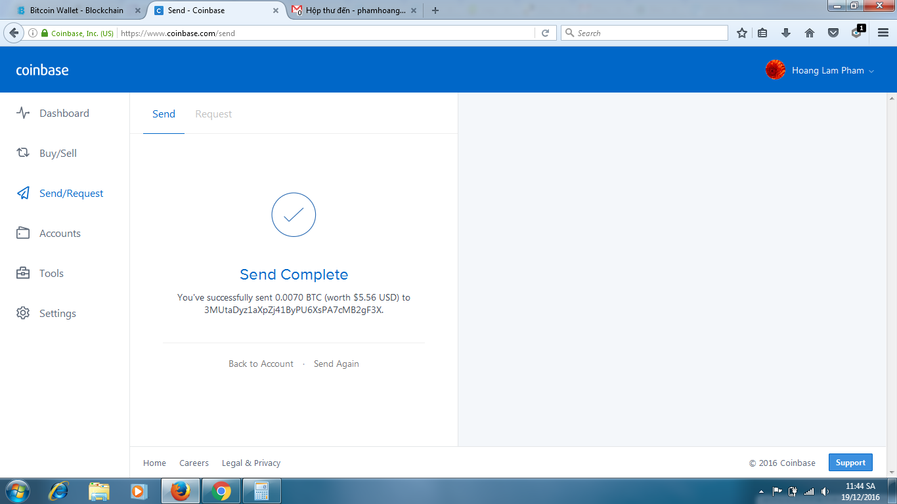Open the Dashboard pulse icon in sidebar
Image resolution: width=897 pixels, height=504 pixels.
pos(23,113)
